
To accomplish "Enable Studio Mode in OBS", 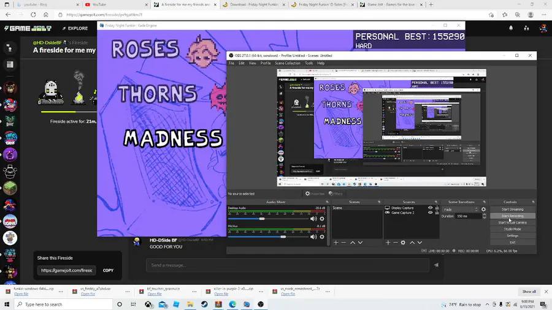I will (512, 229).
